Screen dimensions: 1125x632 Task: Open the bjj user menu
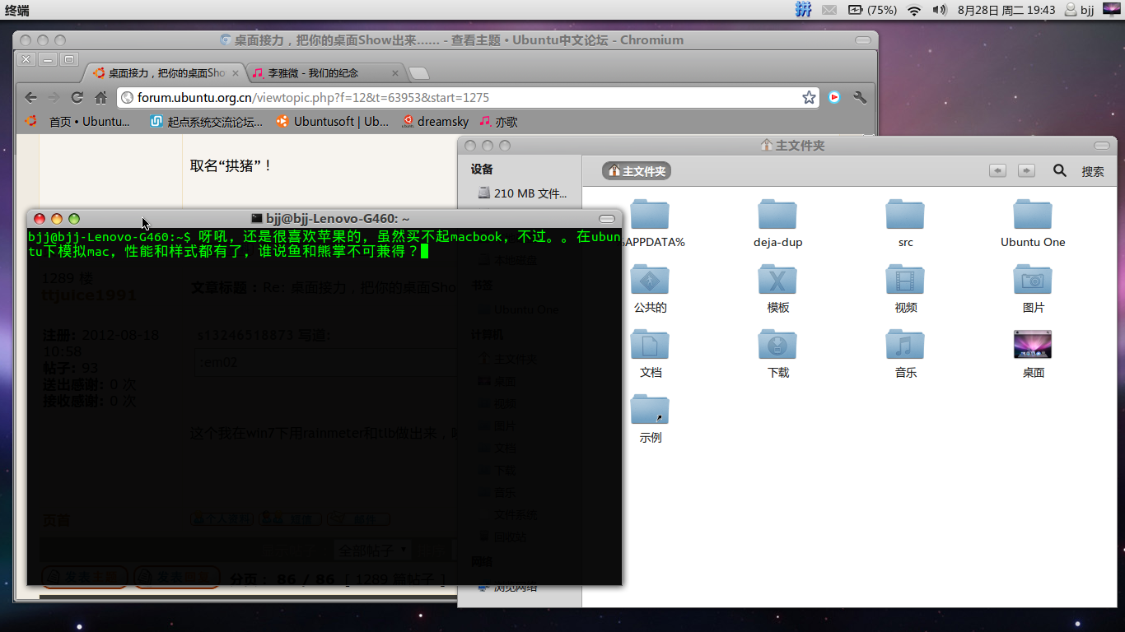click(x=1080, y=10)
